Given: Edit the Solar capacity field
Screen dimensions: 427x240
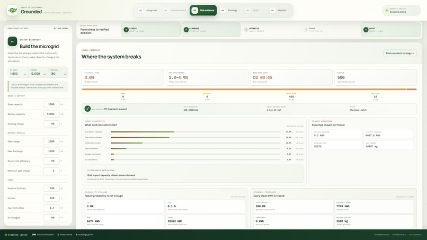Looking at the screenshot, I should click(51, 104).
